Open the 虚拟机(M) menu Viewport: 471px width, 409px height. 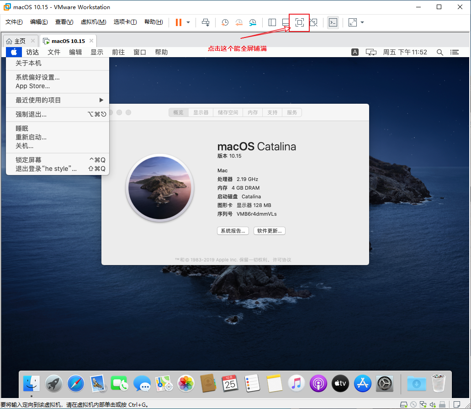click(x=93, y=22)
